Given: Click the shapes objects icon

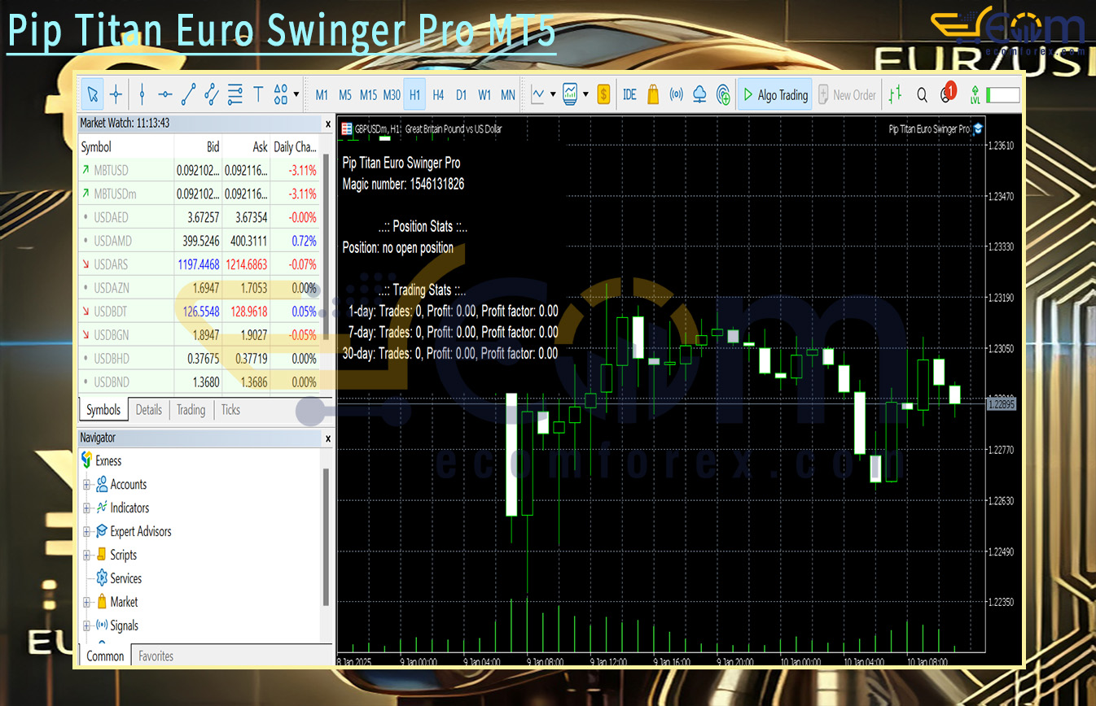Looking at the screenshot, I should (281, 95).
